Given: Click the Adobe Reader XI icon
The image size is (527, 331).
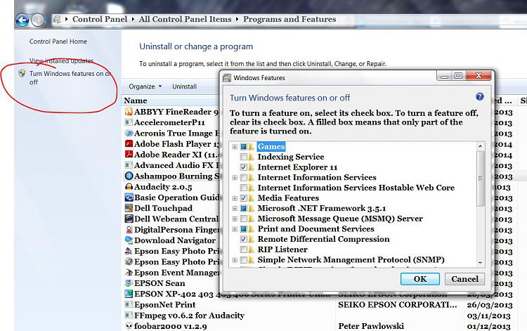Looking at the screenshot, I should pos(129,155).
